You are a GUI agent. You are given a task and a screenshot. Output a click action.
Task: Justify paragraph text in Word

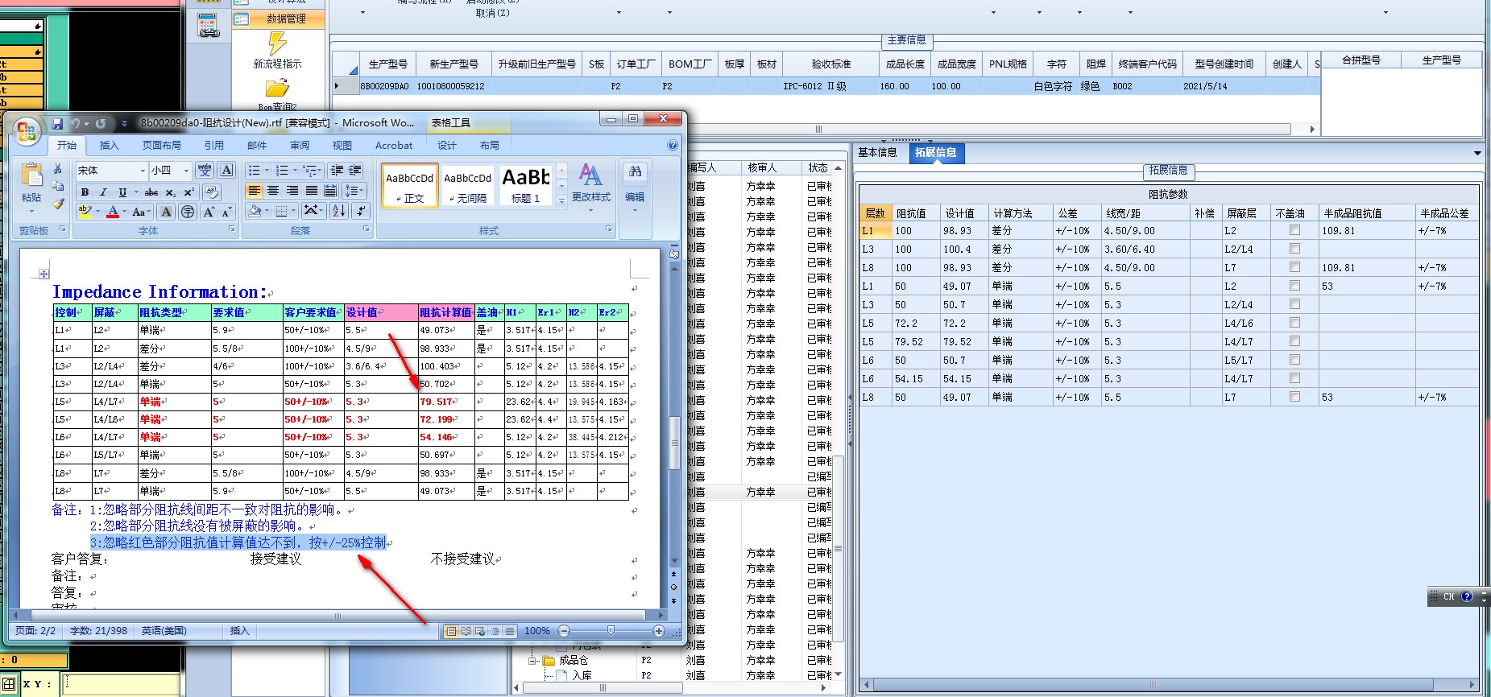(311, 191)
